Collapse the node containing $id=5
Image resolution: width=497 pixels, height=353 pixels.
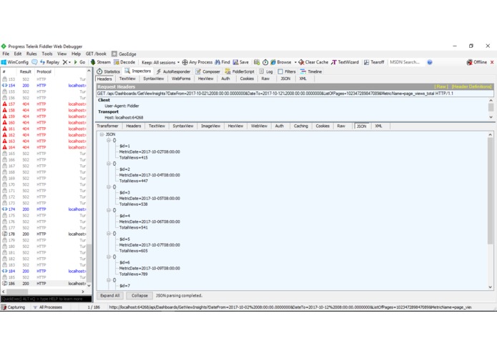(x=109, y=234)
